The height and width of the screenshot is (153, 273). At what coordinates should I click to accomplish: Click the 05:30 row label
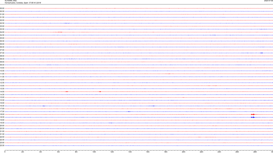2,41
